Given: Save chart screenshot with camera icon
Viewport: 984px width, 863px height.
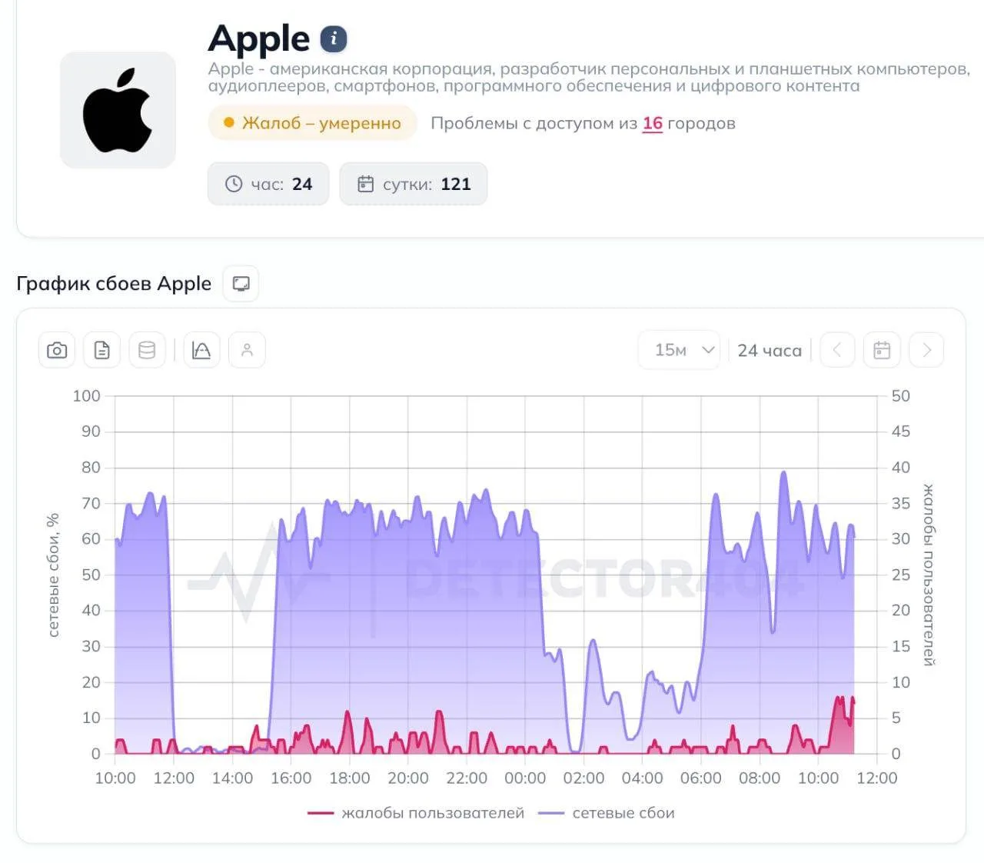Looking at the screenshot, I should [57, 351].
